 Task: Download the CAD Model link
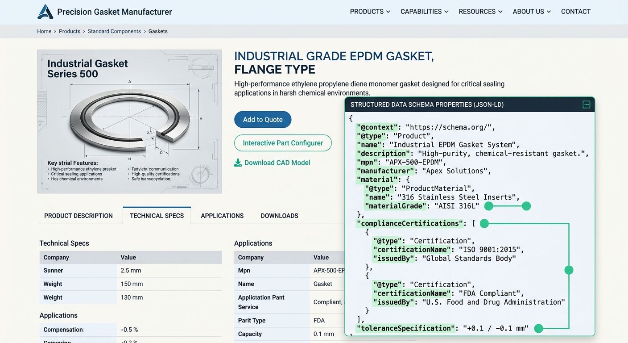[x=277, y=163]
